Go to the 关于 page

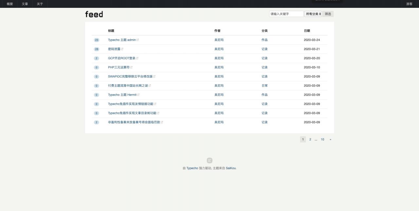[40, 4]
